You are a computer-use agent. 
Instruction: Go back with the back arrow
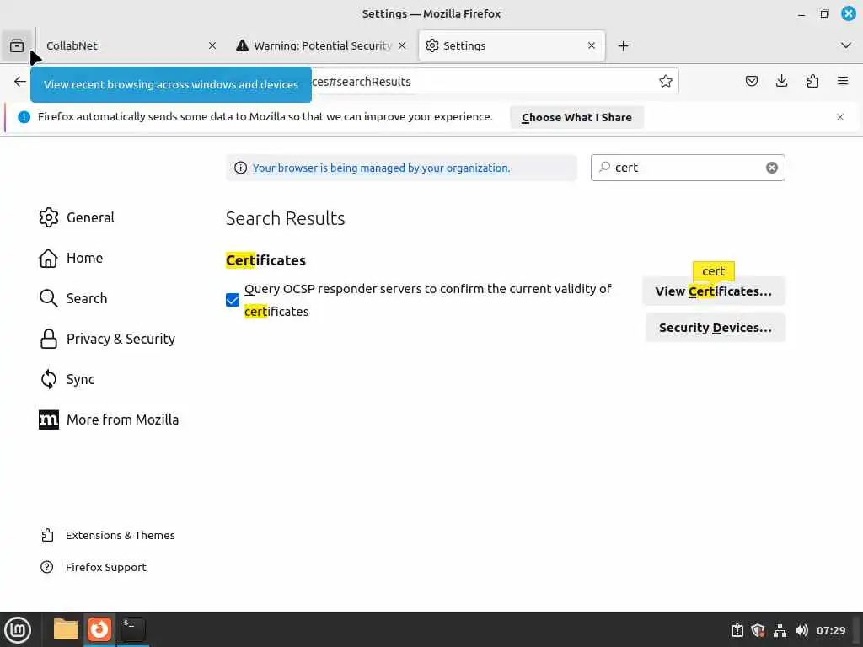point(20,82)
